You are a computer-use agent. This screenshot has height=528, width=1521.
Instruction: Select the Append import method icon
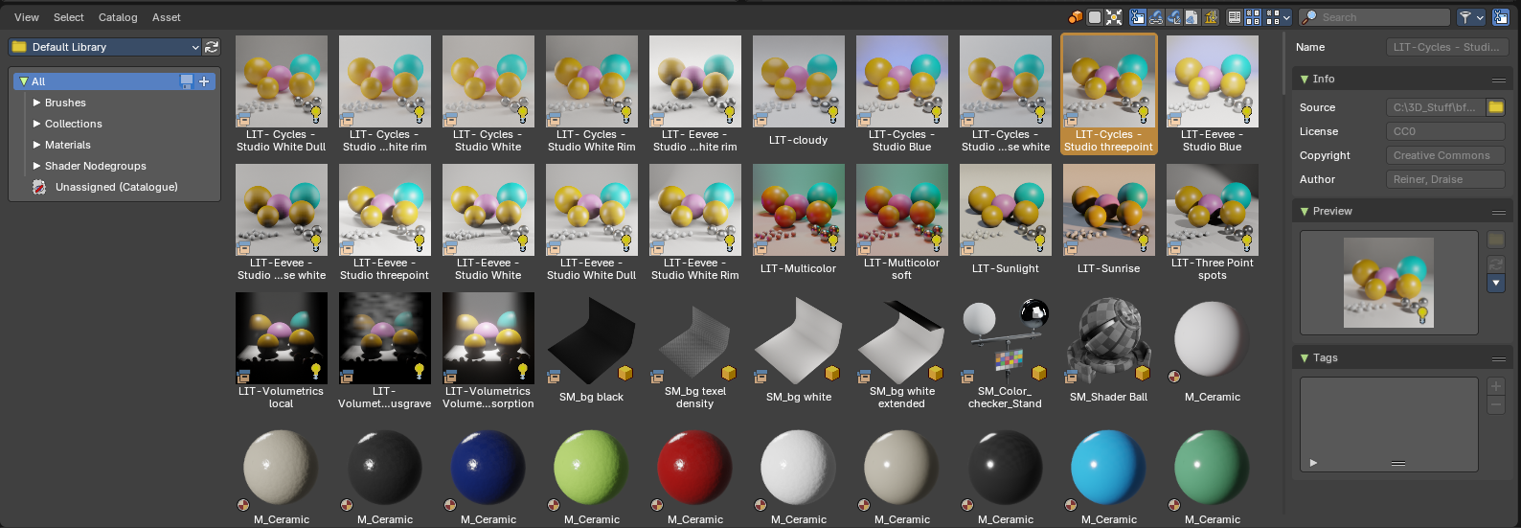1174,17
